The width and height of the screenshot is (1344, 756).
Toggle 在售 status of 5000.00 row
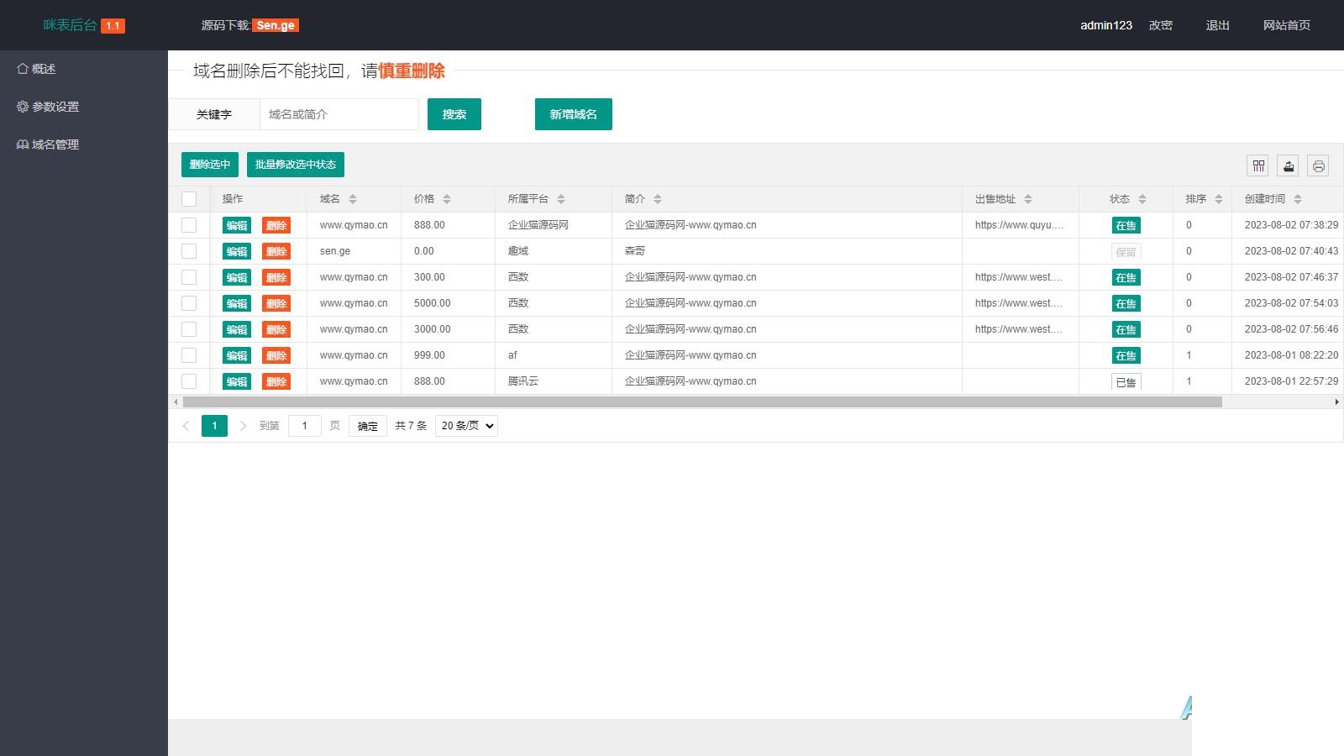click(1126, 303)
